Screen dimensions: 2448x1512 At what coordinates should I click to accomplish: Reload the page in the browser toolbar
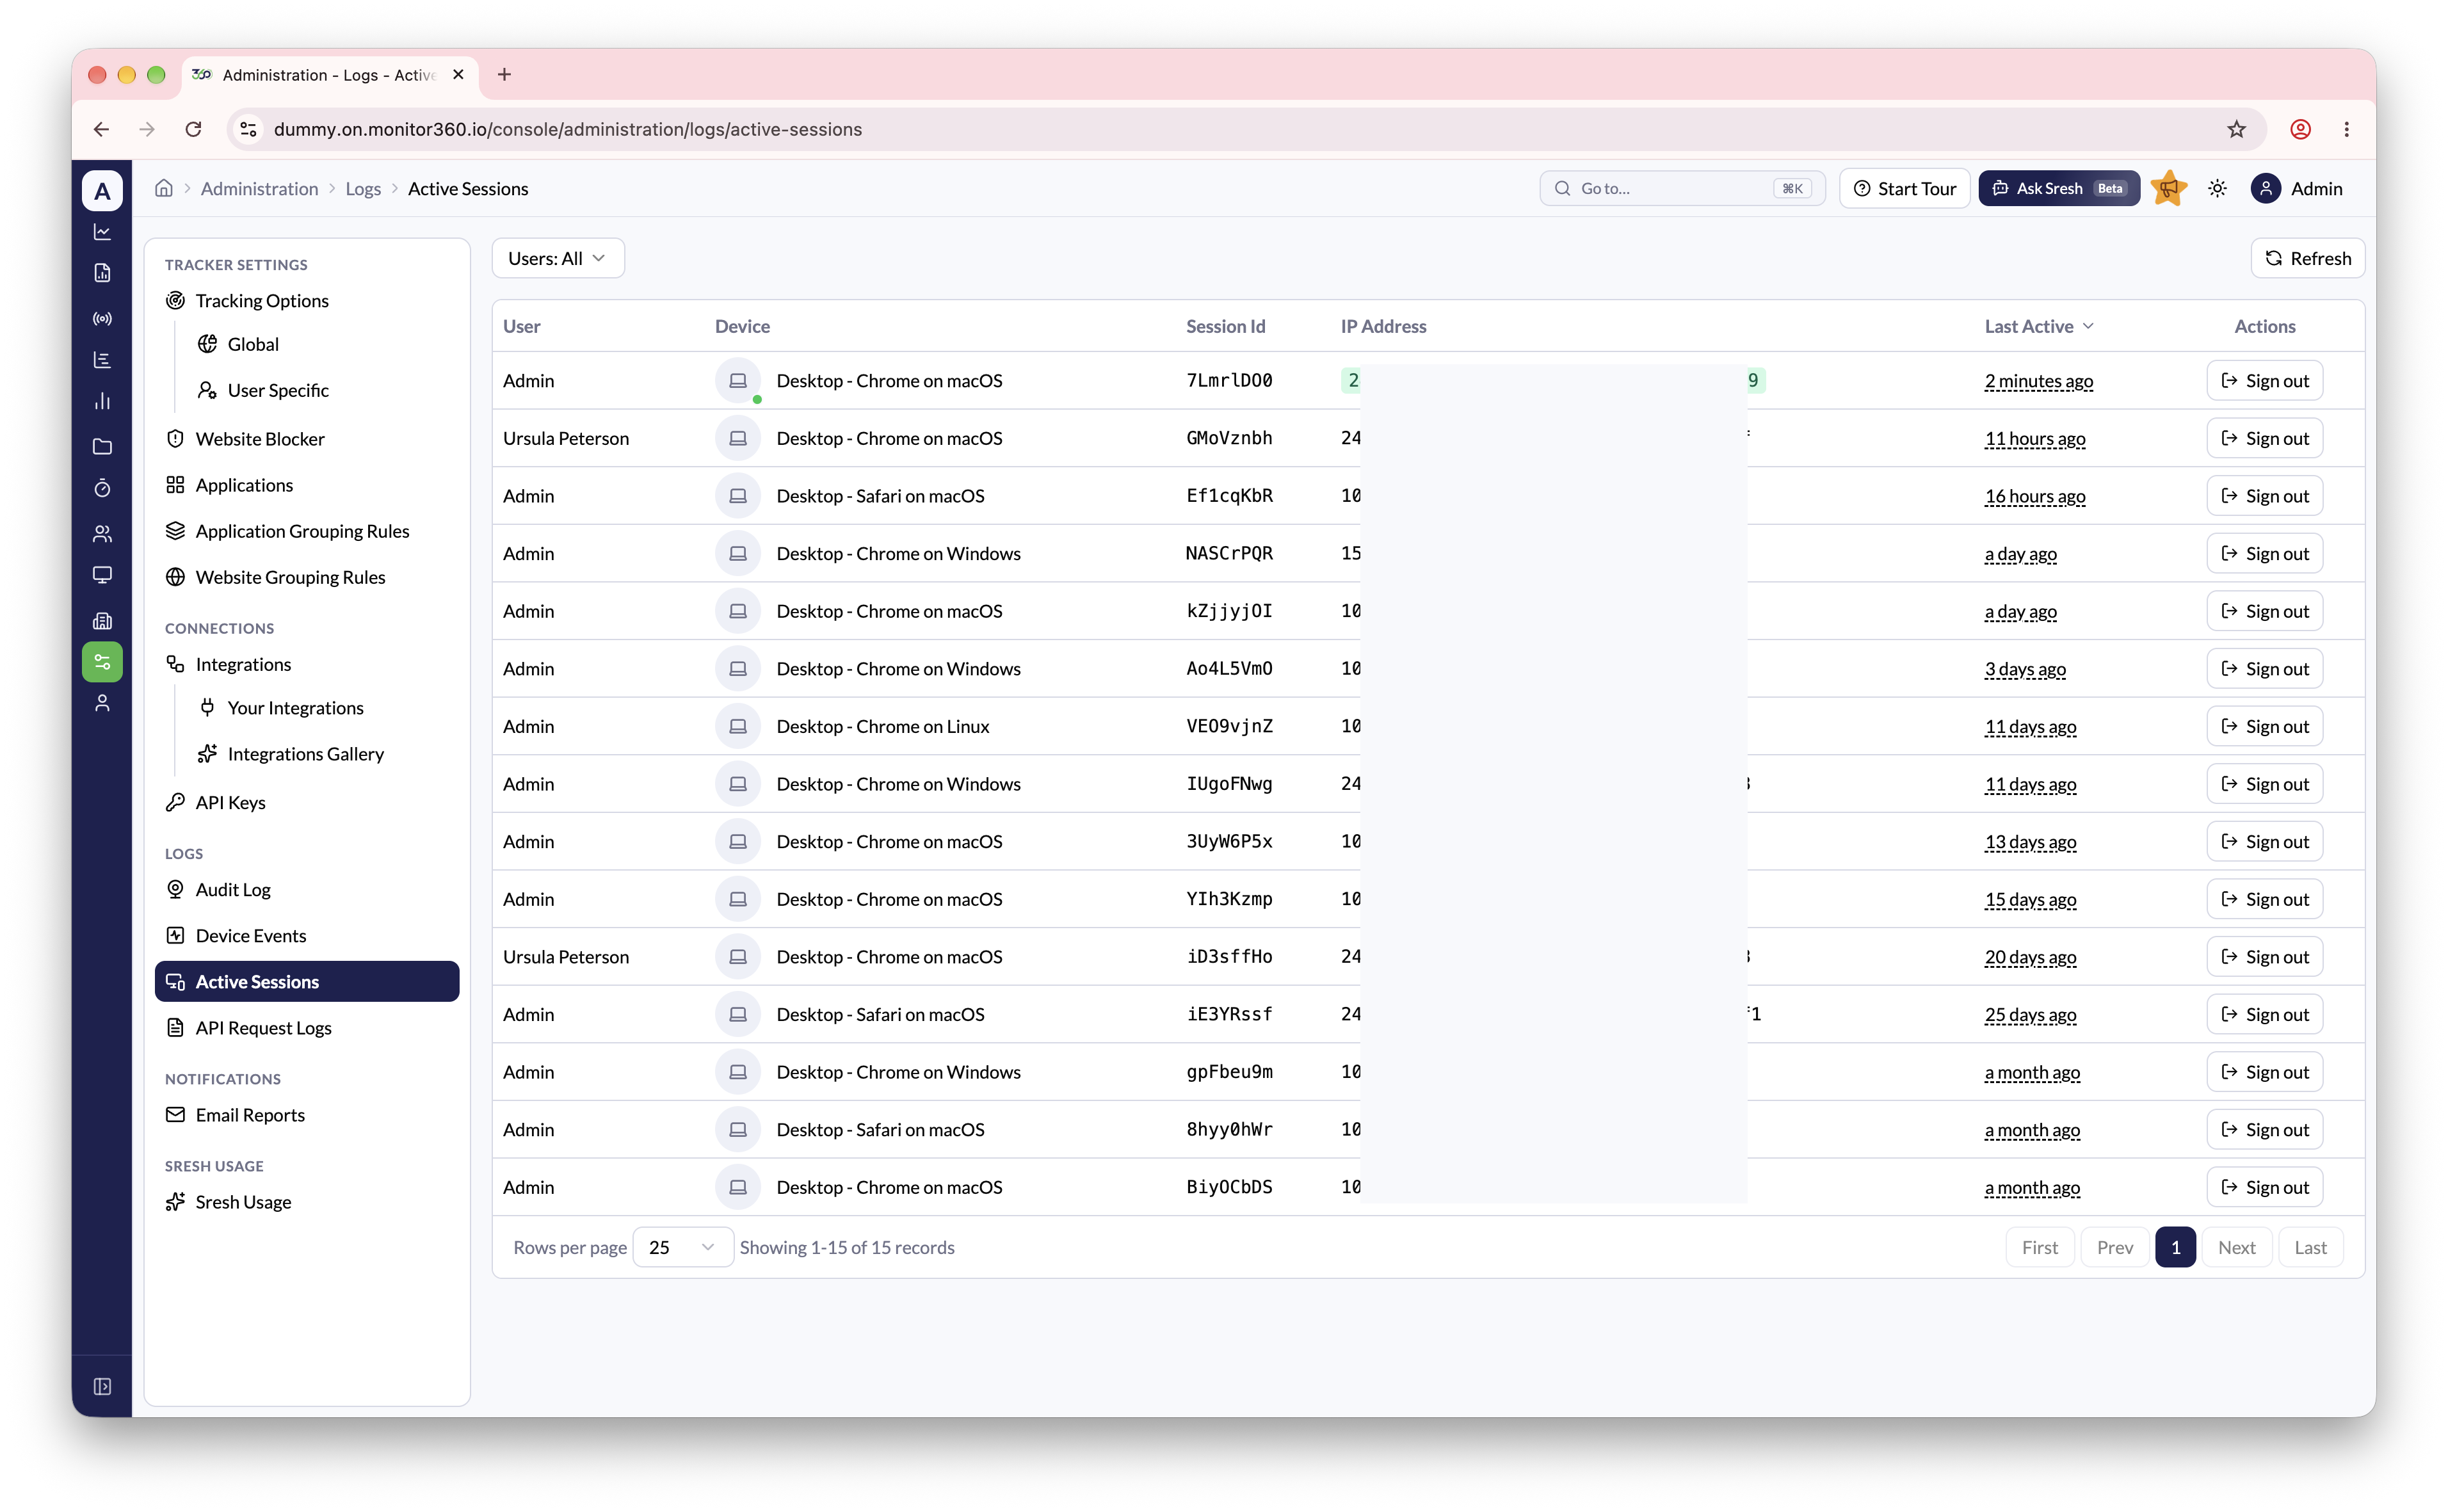click(193, 129)
